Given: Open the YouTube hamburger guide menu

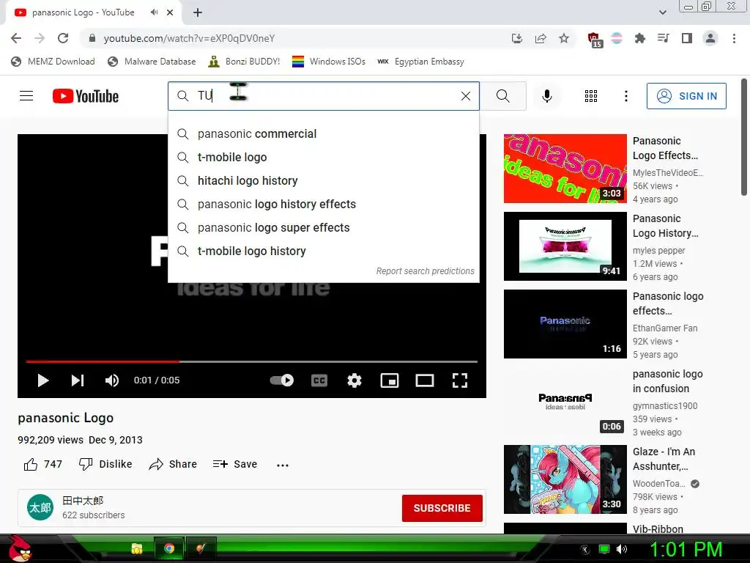Looking at the screenshot, I should [x=26, y=96].
